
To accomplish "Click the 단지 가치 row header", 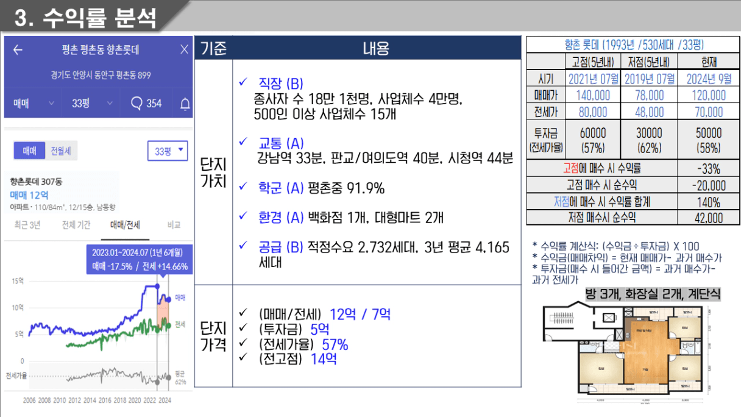I will pos(213,173).
